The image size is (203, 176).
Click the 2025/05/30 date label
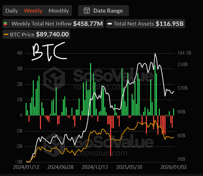point(129,167)
